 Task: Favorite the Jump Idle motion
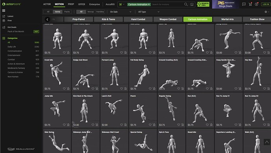coord(64,125)
